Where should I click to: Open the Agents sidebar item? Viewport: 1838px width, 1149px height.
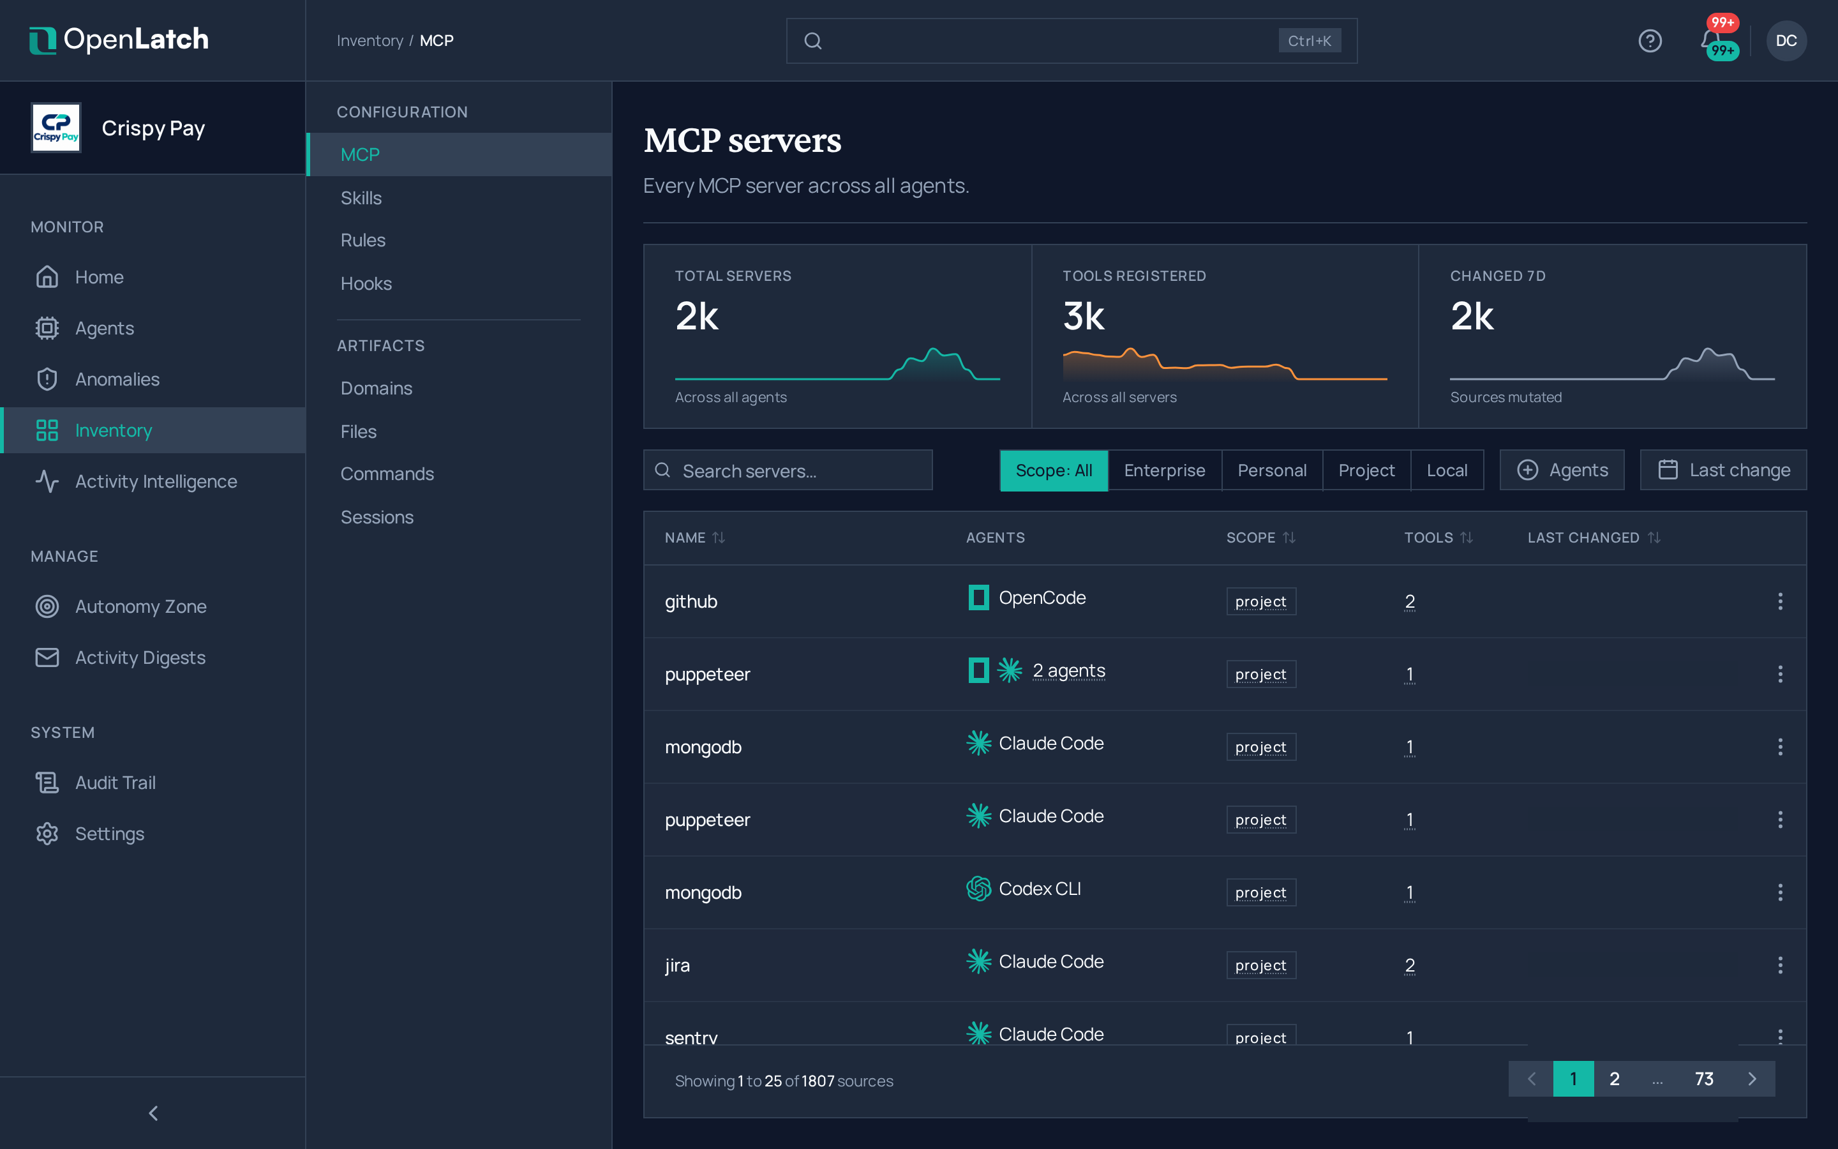point(153,327)
